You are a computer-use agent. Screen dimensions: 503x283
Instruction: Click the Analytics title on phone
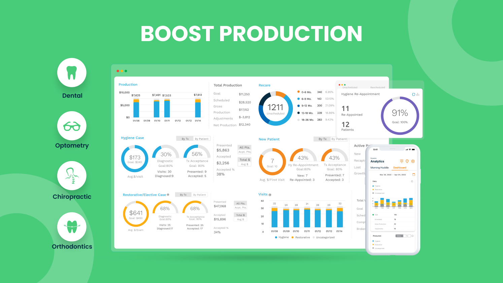coord(377,161)
